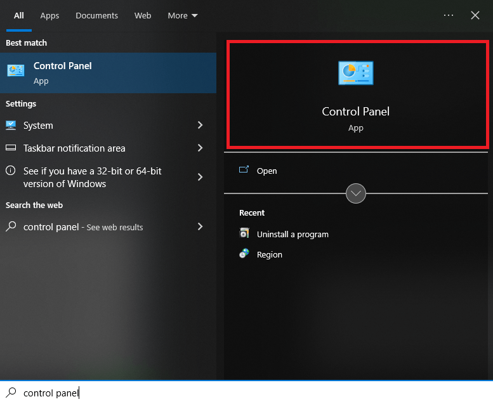Click the web search magnifier icon

pyautogui.click(x=11, y=226)
